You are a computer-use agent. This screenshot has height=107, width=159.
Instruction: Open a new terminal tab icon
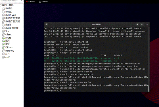[x=47, y=24]
